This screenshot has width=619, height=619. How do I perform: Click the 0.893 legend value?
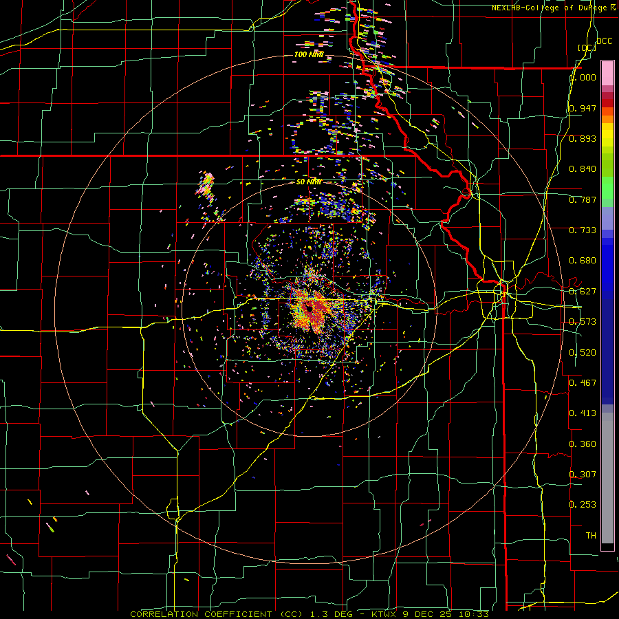pos(583,138)
